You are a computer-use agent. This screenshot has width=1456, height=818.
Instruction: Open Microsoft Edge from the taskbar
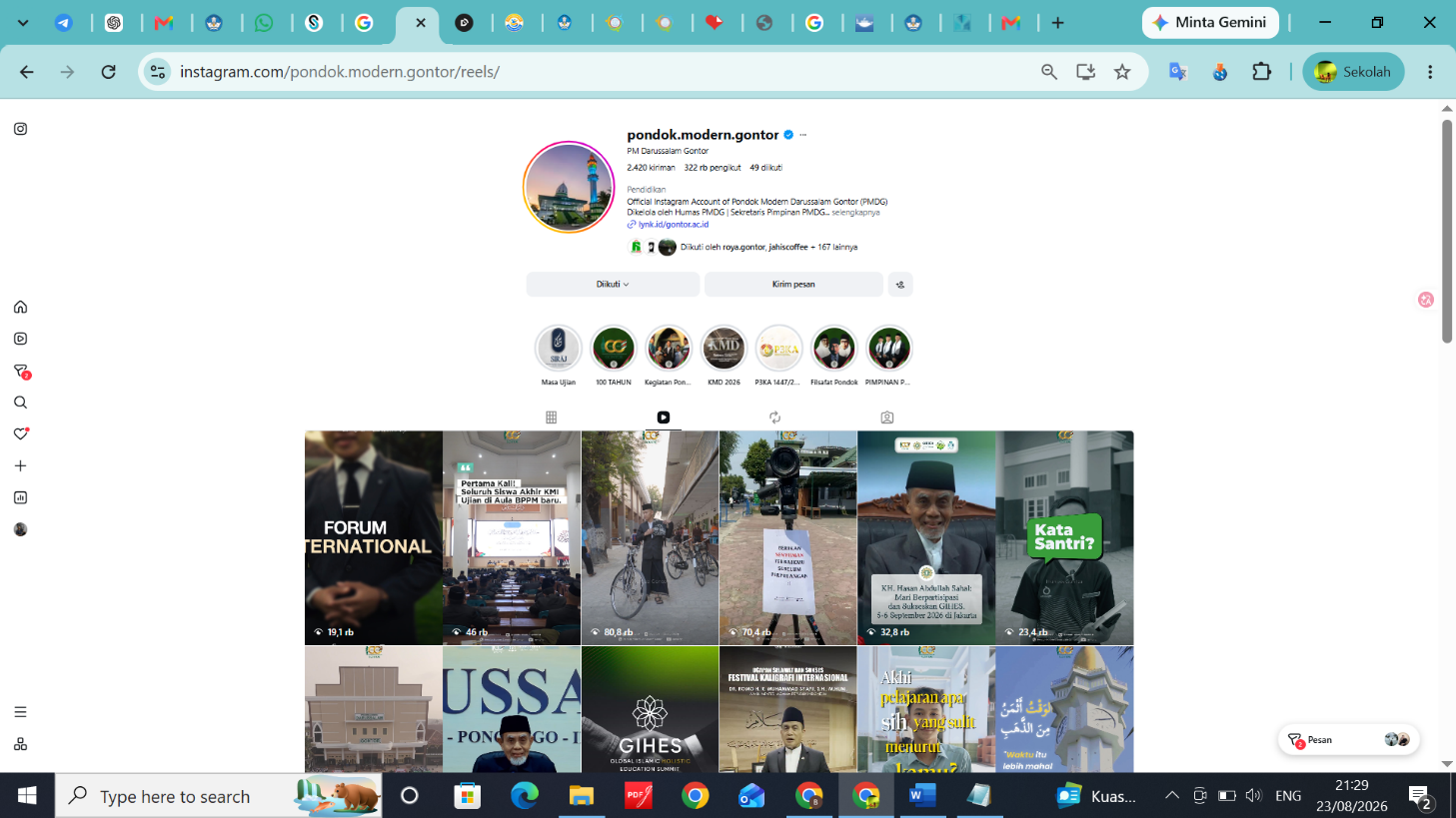pos(525,796)
